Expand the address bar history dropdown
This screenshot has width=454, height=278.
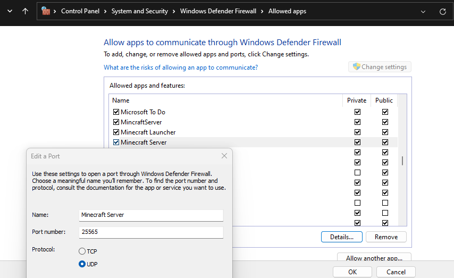(x=423, y=11)
